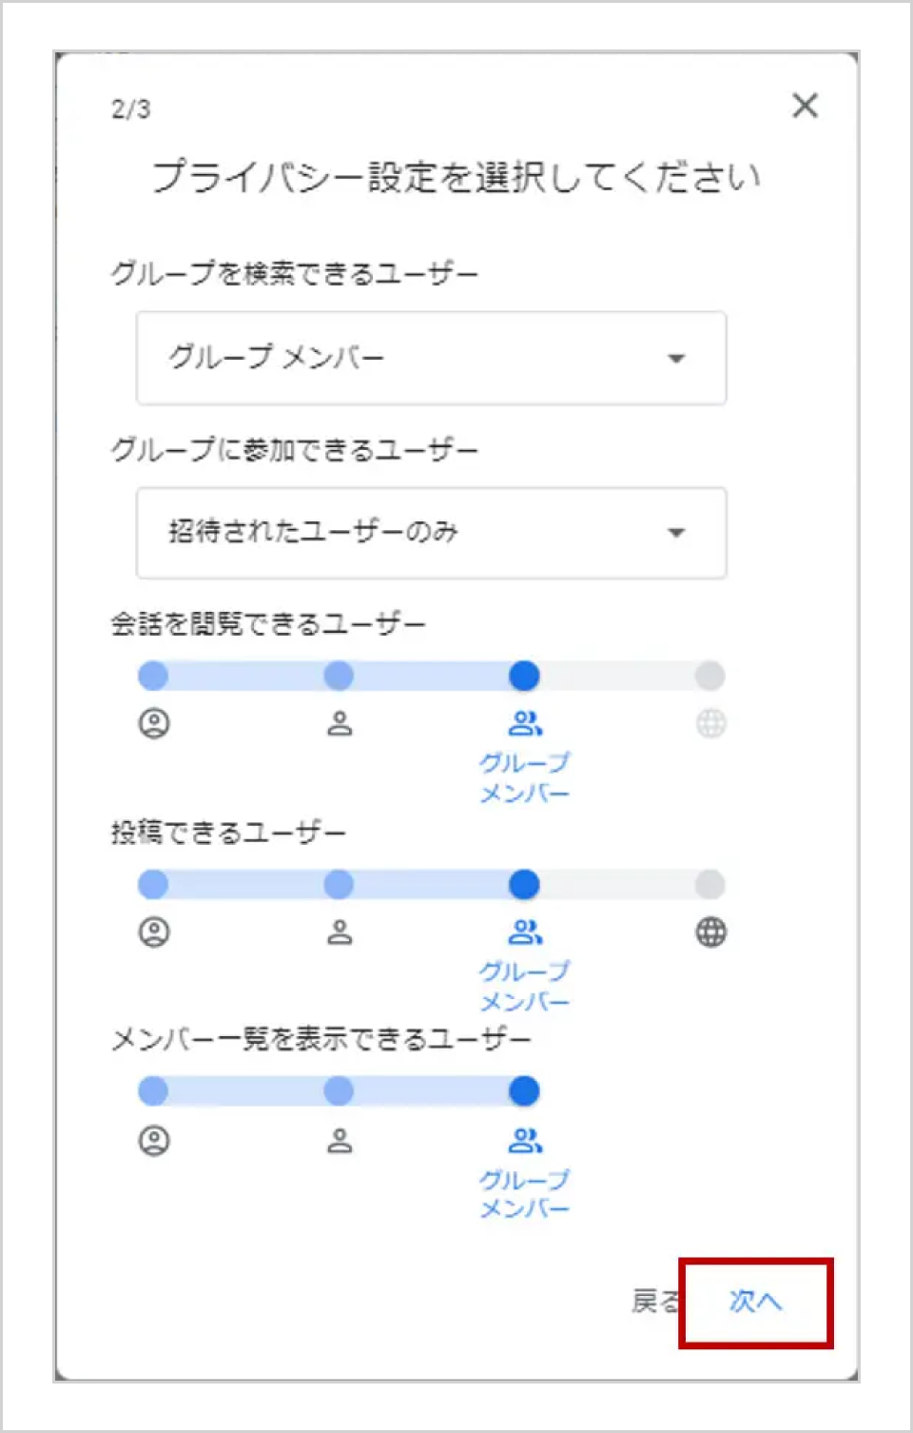This screenshot has height=1433, width=913.
Task: Click the manager icon under conversation viewers
Action: [340, 724]
